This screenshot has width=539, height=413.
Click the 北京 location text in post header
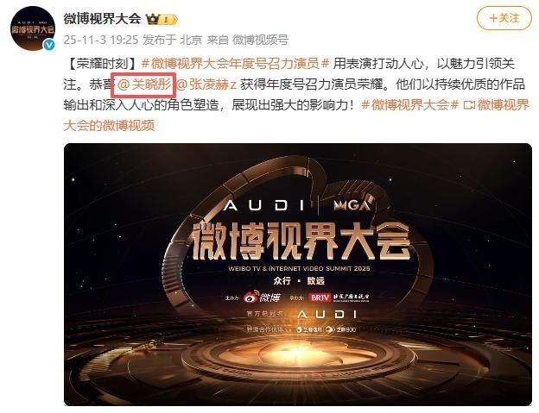[191, 41]
